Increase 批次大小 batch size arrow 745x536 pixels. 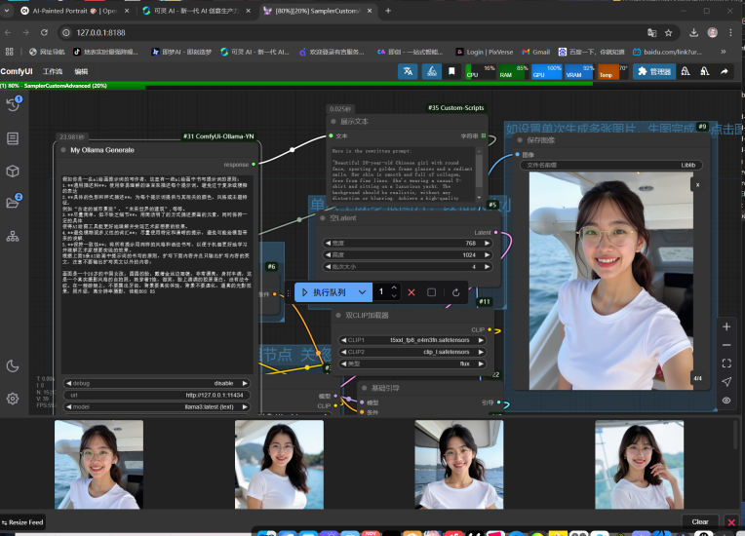487,267
